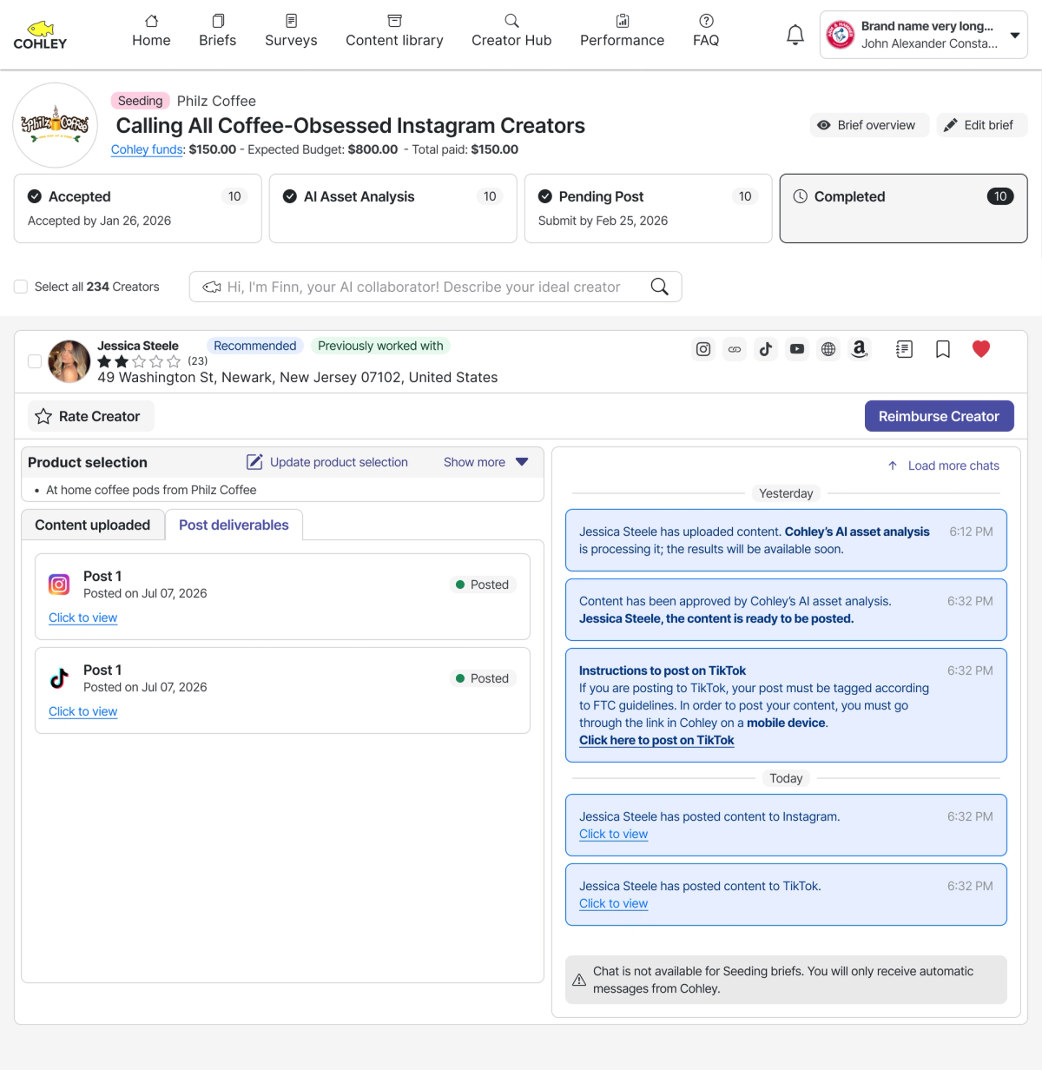Click the Previously worked with tag
Image resolution: width=1042 pixels, height=1070 pixels.
point(380,346)
